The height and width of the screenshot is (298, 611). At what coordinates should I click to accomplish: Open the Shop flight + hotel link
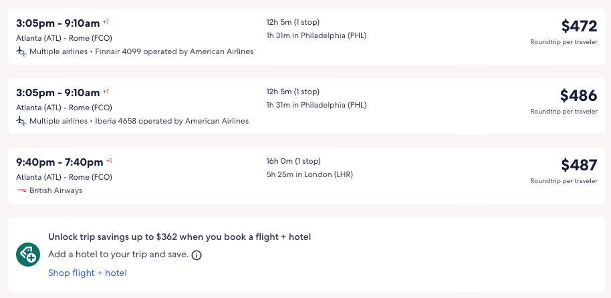click(87, 273)
